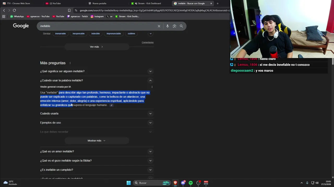Open the link icon after AI answer

[x=111, y=105]
